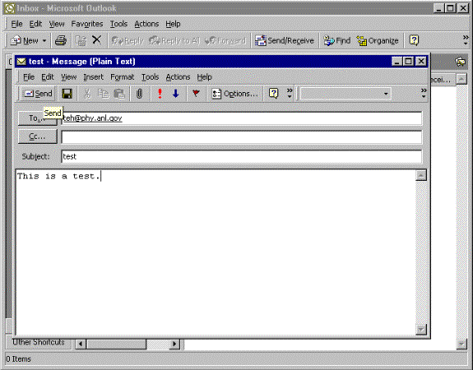The height and width of the screenshot is (370, 473).
Task: Click Organize in Outlook toolbar
Action: 378,40
